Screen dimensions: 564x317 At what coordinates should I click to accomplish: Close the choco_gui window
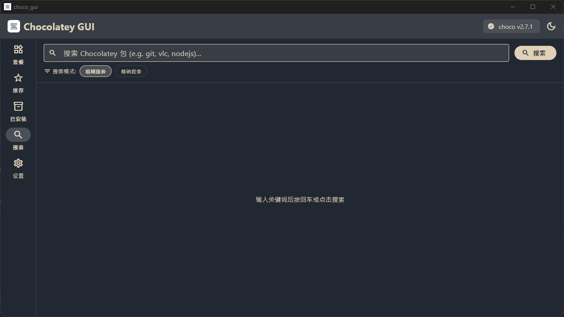coord(554,7)
